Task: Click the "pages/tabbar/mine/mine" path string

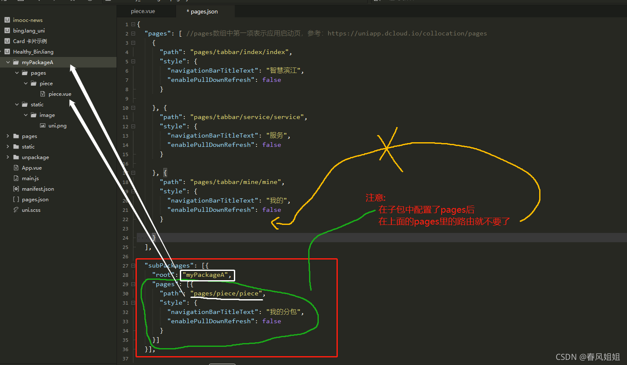Action: (x=236, y=182)
